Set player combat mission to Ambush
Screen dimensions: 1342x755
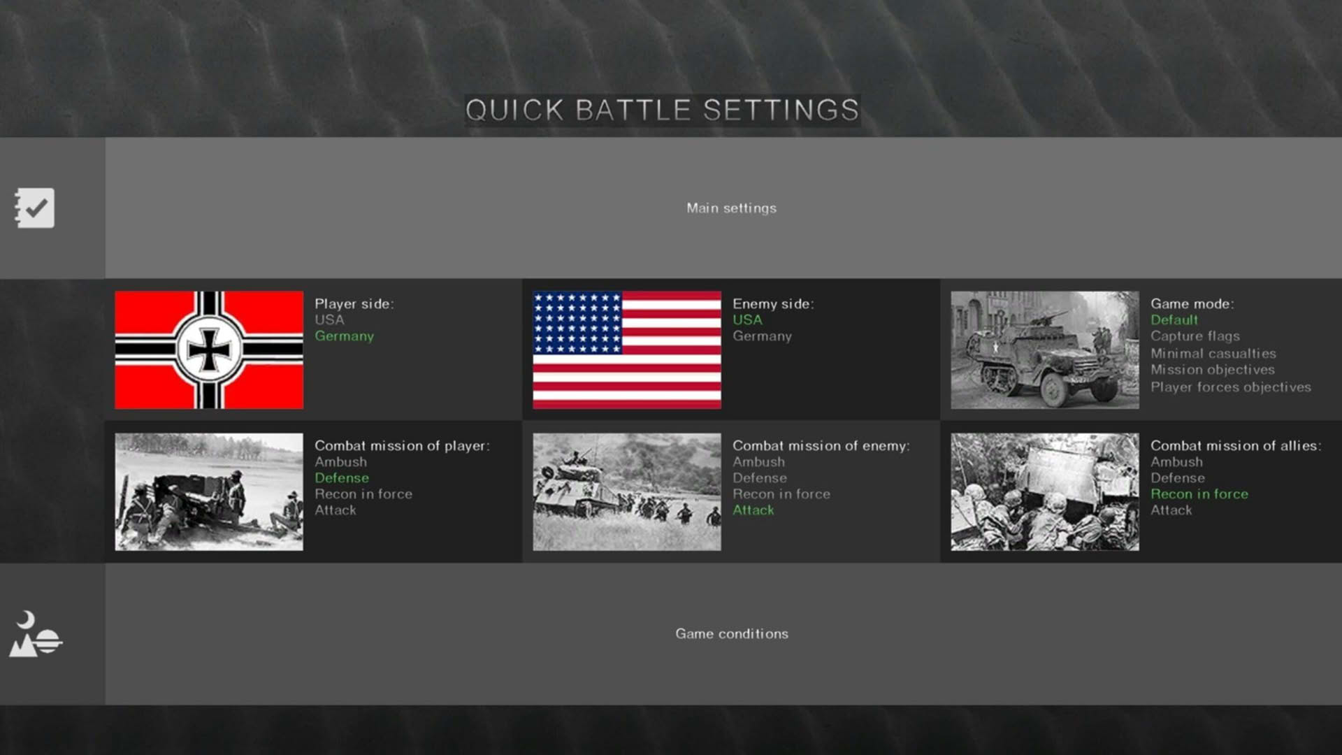(340, 461)
